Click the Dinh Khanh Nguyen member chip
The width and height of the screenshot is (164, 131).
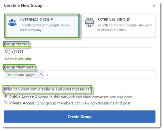(x=21, y=75)
